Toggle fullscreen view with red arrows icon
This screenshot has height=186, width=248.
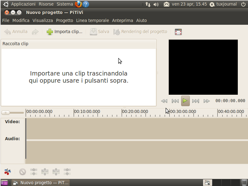tap(178, 32)
